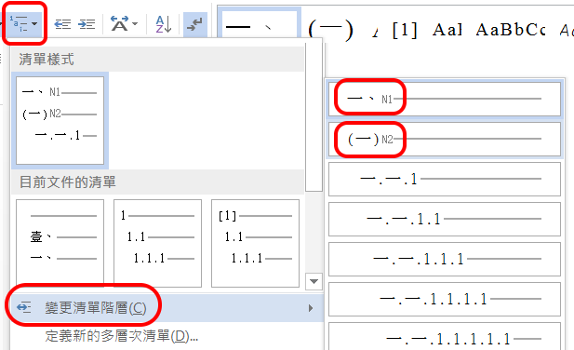This screenshot has height=350, width=574.
Task: Open the Asian layout text icon
Action: [119, 24]
